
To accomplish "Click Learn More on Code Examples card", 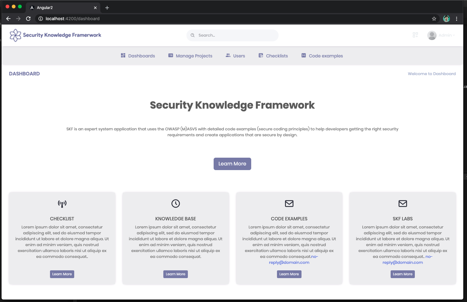I will (x=289, y=274).
